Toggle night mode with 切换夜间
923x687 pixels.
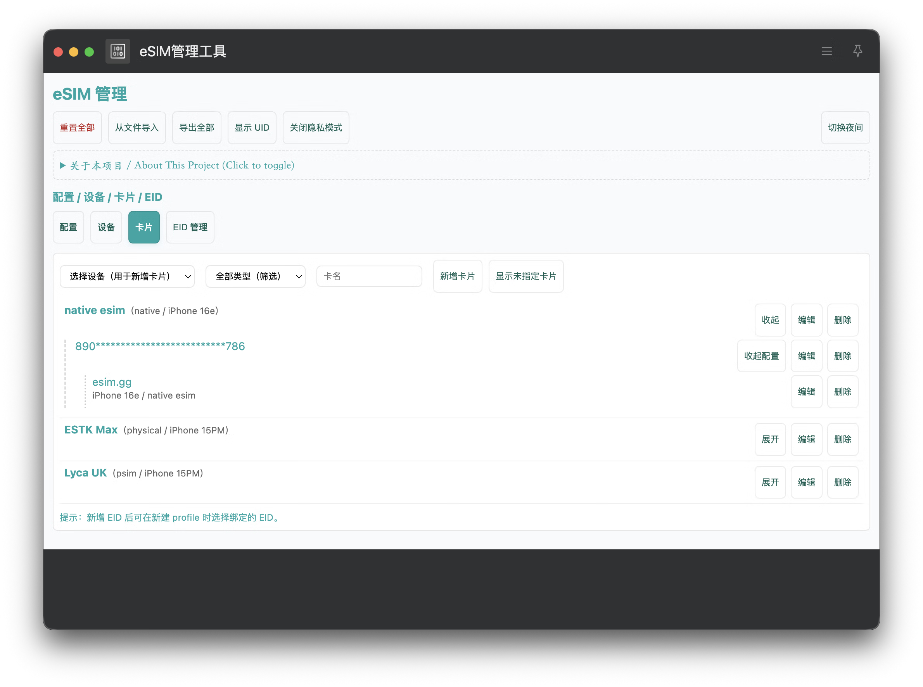[845, 128]
